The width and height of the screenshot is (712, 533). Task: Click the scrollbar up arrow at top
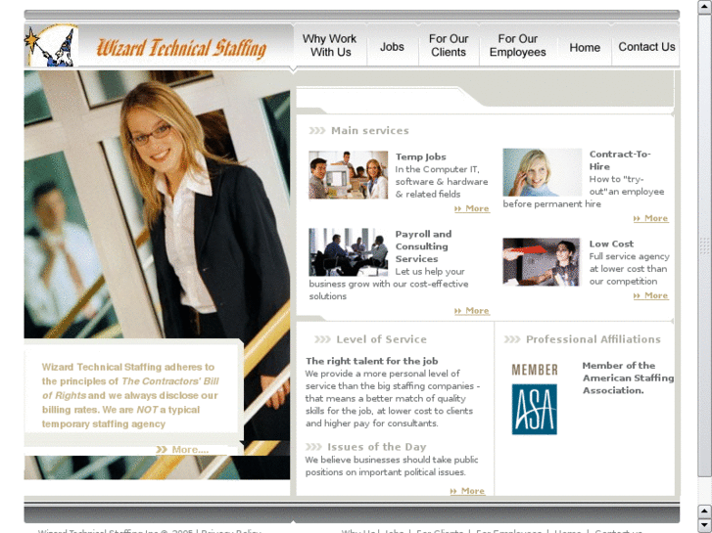pyautogui.click(x=705, y=6)
